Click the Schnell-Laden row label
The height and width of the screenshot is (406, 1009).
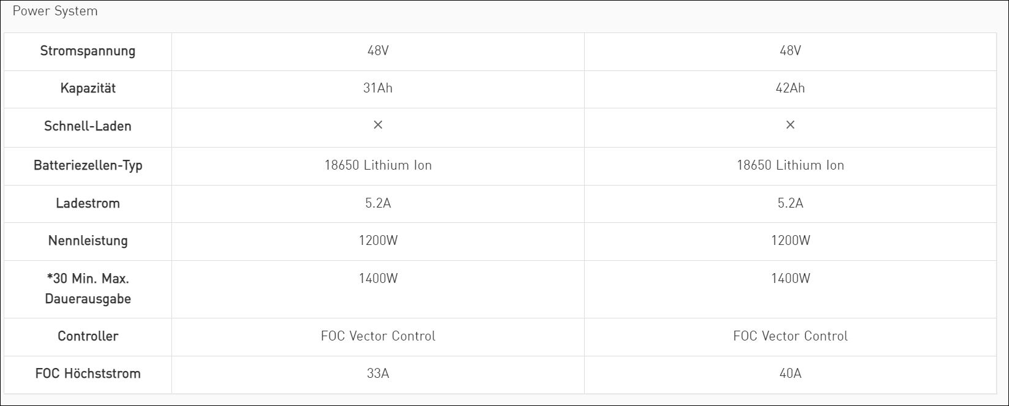tap(88, 126)
